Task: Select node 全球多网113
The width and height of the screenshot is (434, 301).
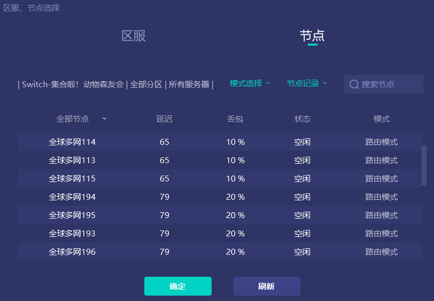Action: (72, 160)
